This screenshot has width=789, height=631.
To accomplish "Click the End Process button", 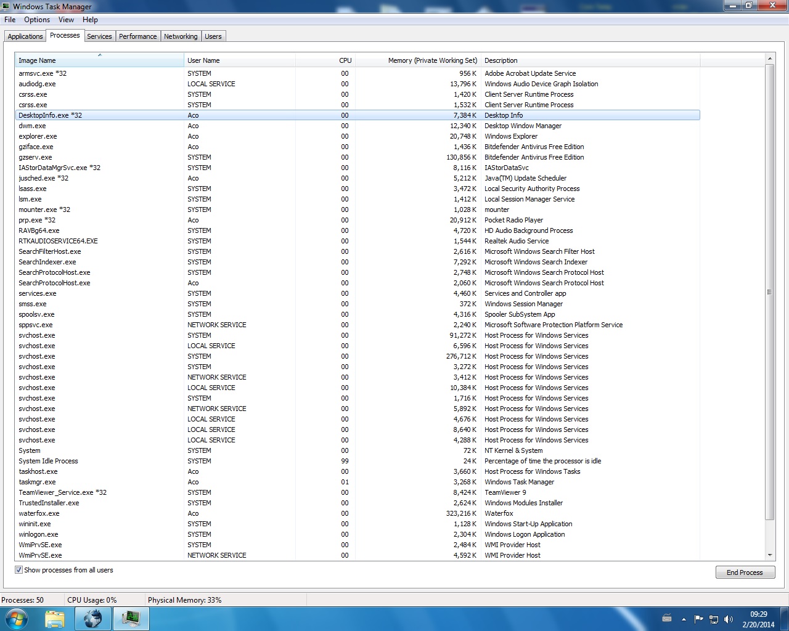I will pyautogui.click(x=745, y=572).
